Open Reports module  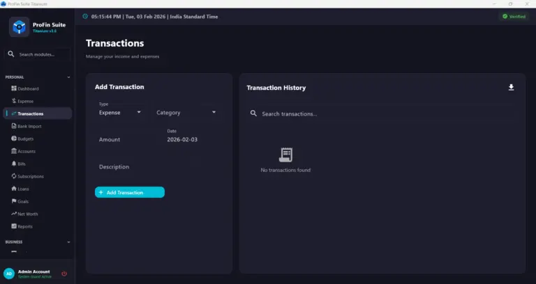click(37, 226)
